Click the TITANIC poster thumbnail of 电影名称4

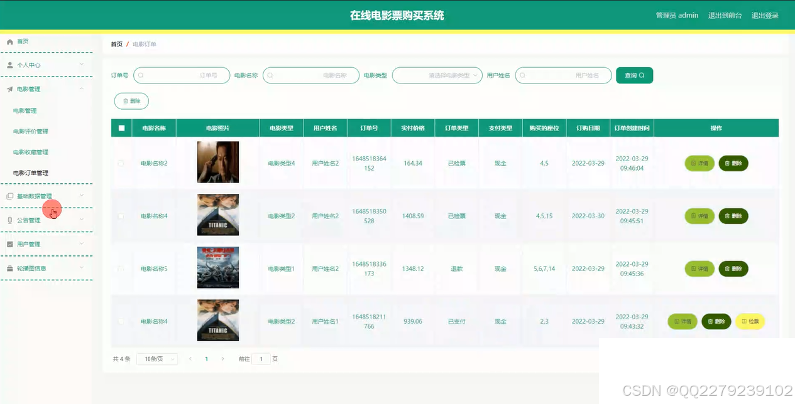pos(217,215)
